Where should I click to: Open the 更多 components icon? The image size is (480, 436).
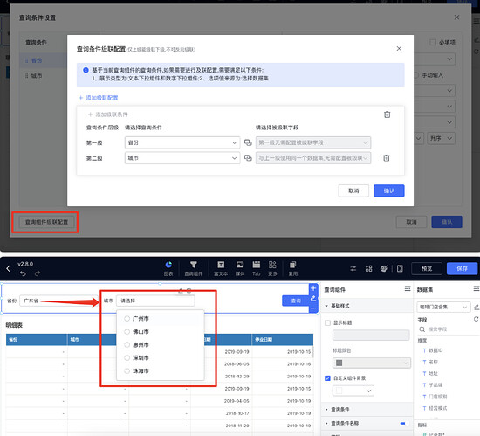(x=272, y=265)
